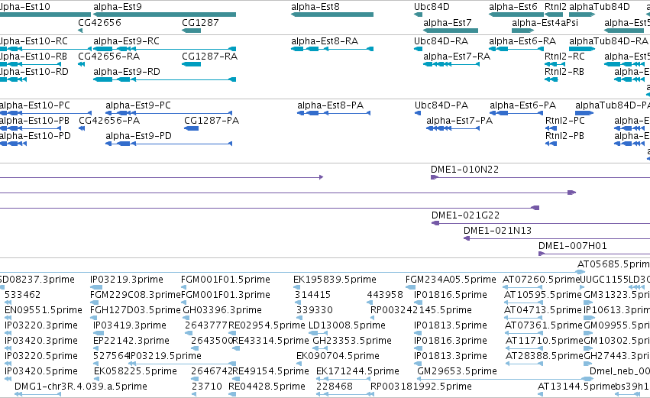
Task: Open the alpha-Est8-PA protein label
Action: tap(331, 105)
